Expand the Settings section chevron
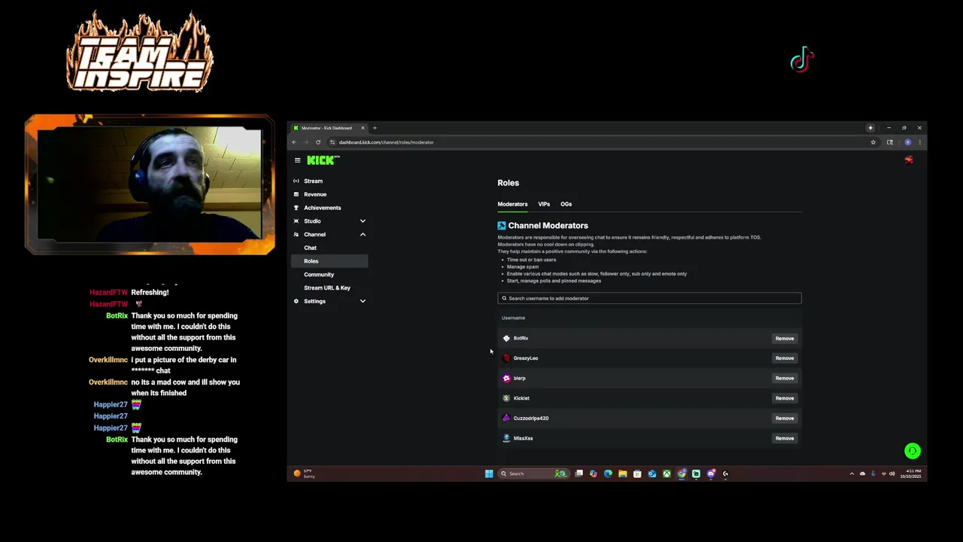Viewport: 963px width, 542px height. point(363,301)
